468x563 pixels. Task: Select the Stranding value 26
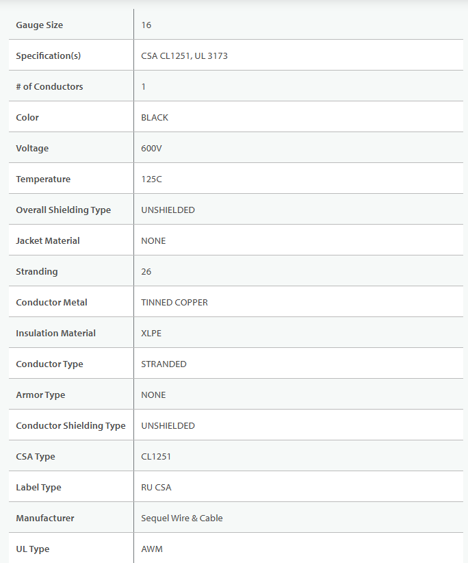click(x=146, y=272)
